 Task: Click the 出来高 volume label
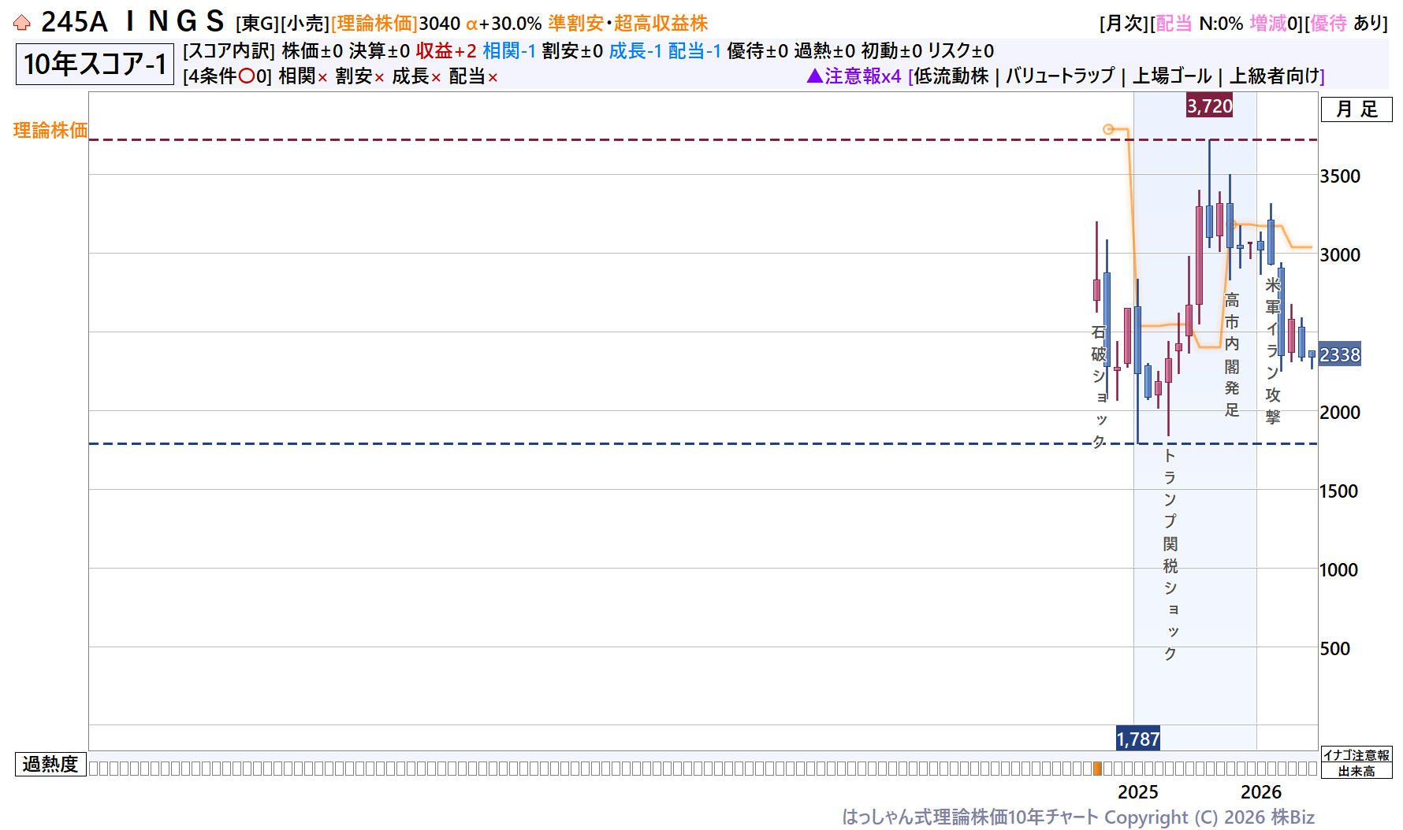(x=1356, y=771)
